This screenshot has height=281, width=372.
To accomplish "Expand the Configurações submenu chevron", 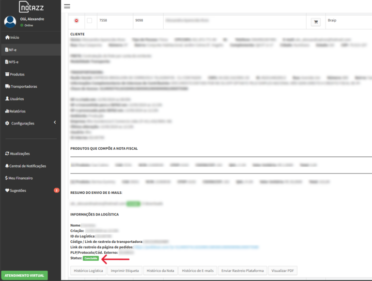I will [55, 123].
